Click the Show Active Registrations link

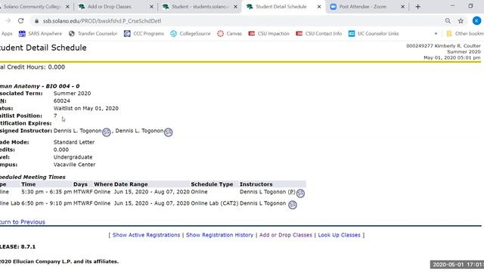coord(146,235)
